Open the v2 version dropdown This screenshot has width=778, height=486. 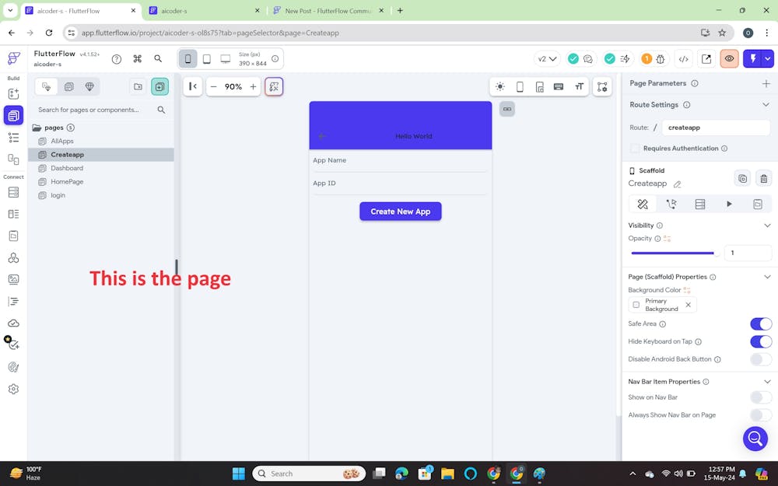pos(547,59)
